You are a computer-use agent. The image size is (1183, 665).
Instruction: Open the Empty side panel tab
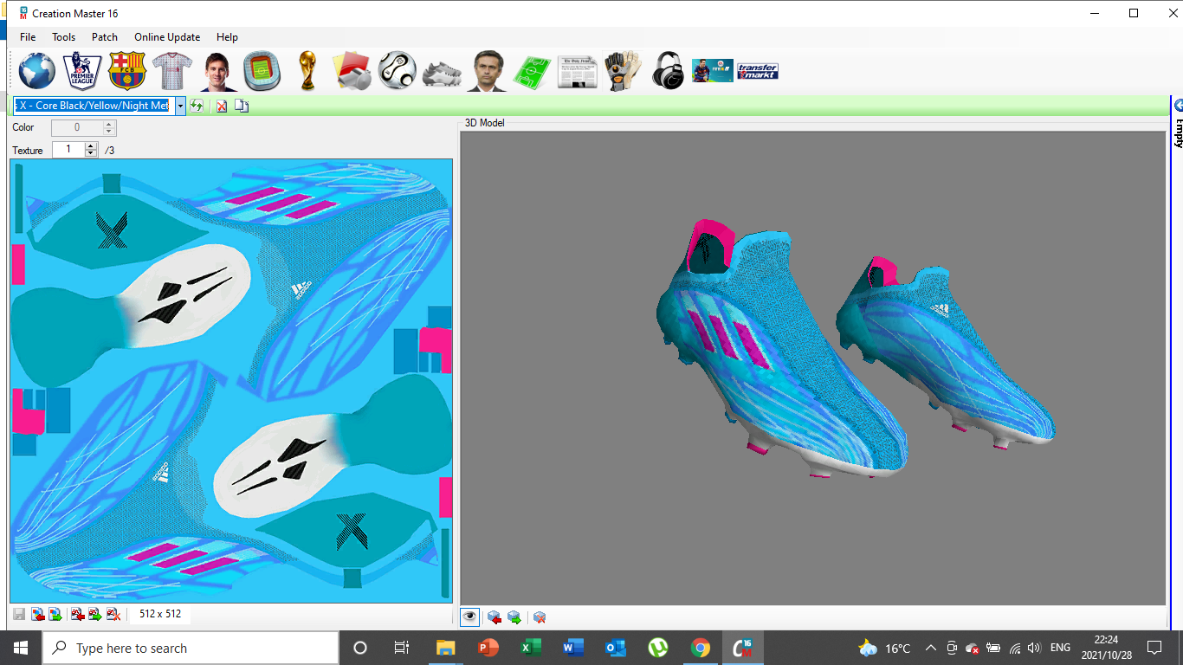[1178, 132]
